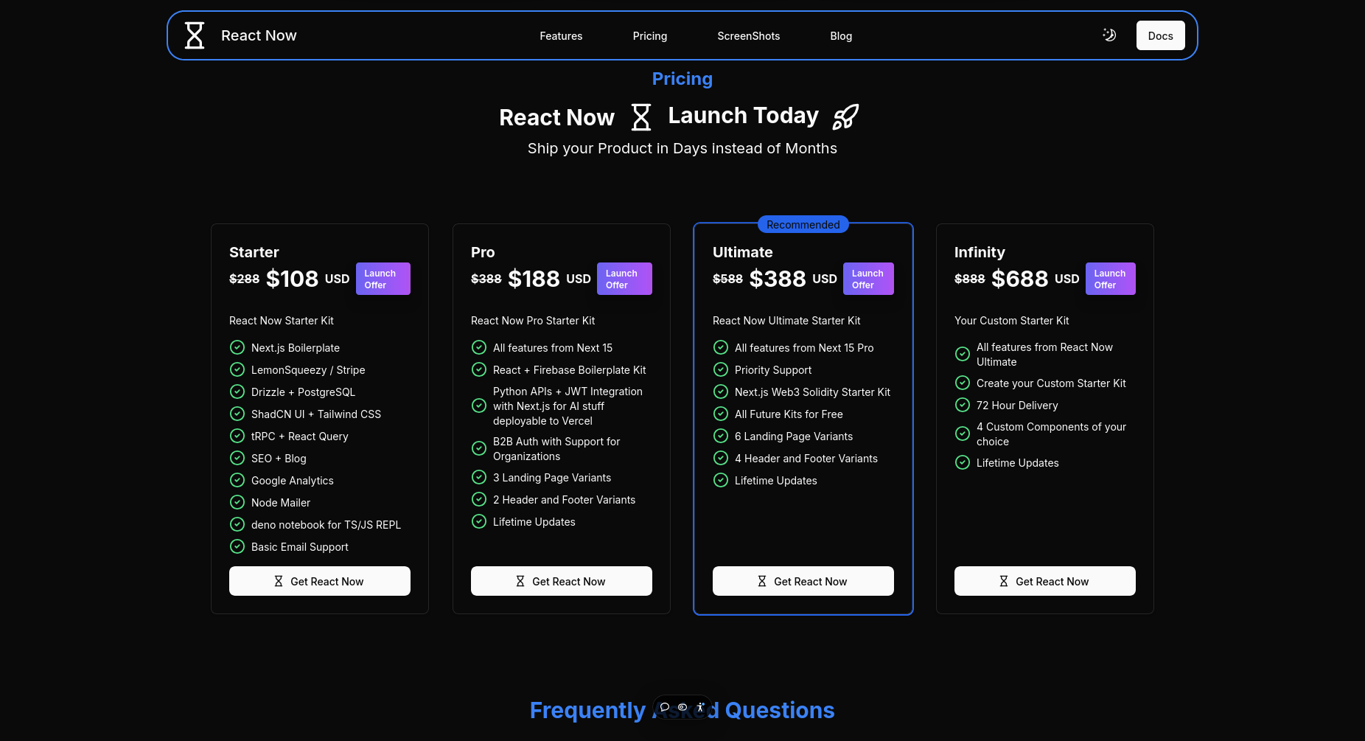Toggle the dark mode moon icon

pos(1109,35)
